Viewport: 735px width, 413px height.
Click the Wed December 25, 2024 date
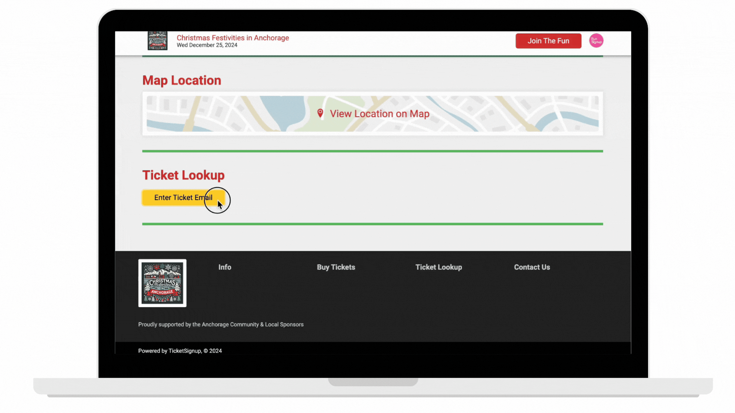click(207, 45)
